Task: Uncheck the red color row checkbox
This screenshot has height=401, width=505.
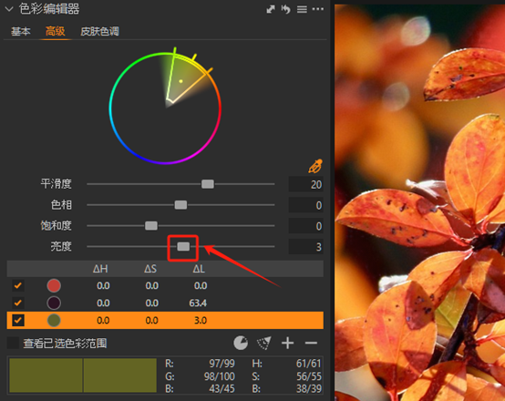Action: coord(18,285)
